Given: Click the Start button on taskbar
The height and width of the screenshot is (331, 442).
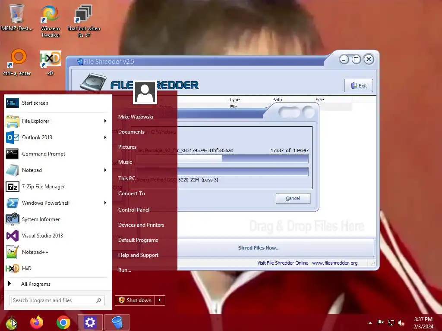Looking at the screenshot, I should (11, 322).
